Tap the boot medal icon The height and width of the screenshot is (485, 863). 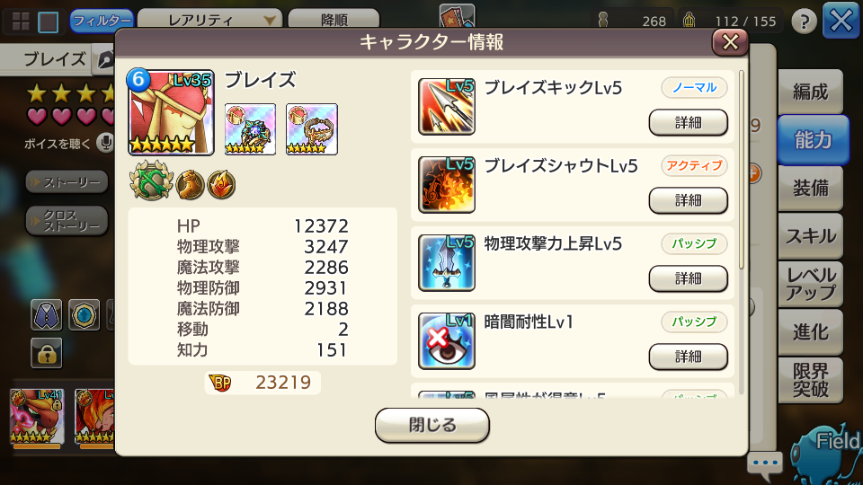[x=190, y=185]
